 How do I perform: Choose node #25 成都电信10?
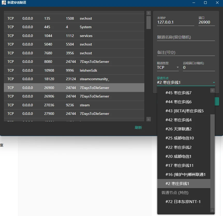pos(184,138)
